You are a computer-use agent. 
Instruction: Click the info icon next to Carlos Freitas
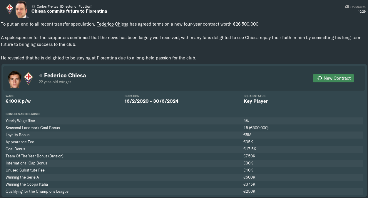[x=34, y=6]
